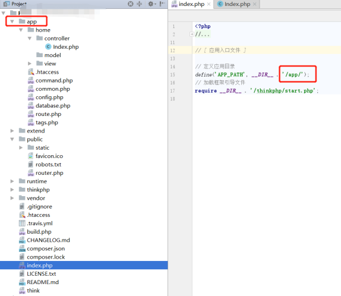Expand the thinkphp folder
The height and width of the screenshot is (296, 341).
(x=12, y=190)
